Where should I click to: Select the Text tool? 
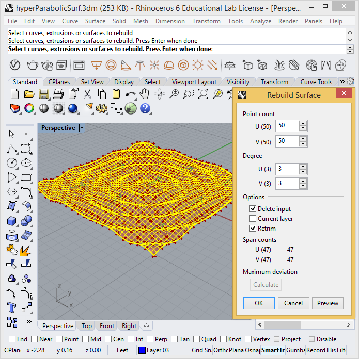tap(11, 307)
